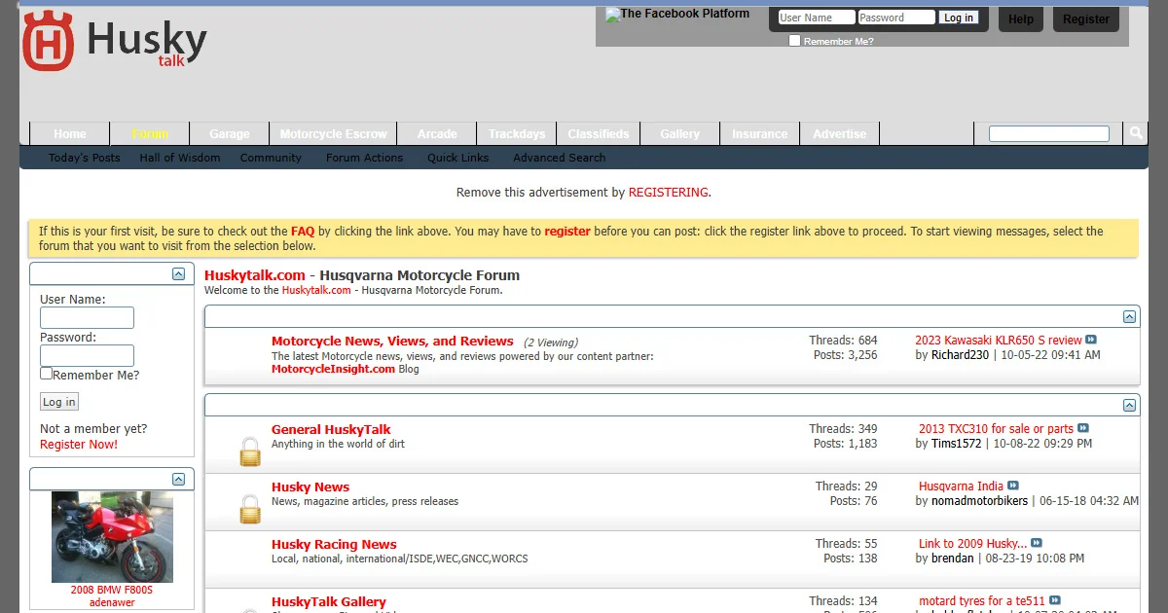Open Quick Links dropdown menu
This screenshot has width=1168, height=613.
457,158
